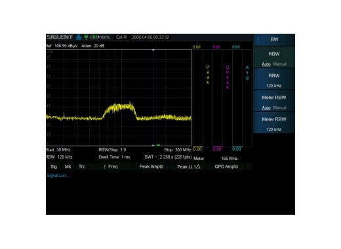Click the Stop 300 MHz readout
Image resolution: width=341 pixels, height=249 pixels.
pyautogui.click(x=178, y=150)
